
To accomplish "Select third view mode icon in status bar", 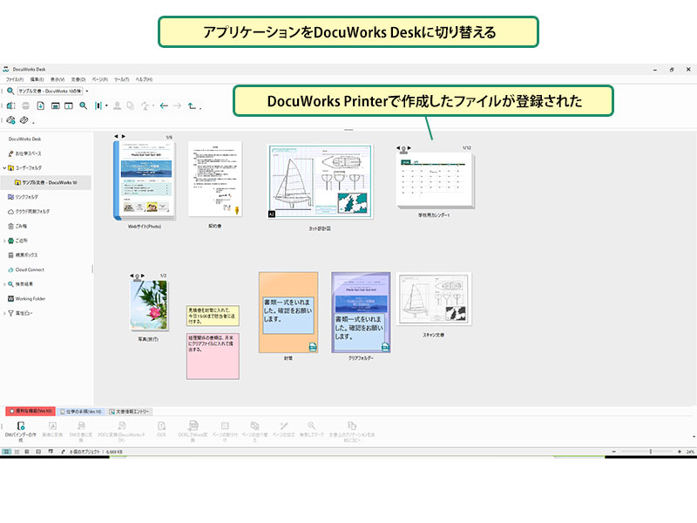I will point(27,452).
